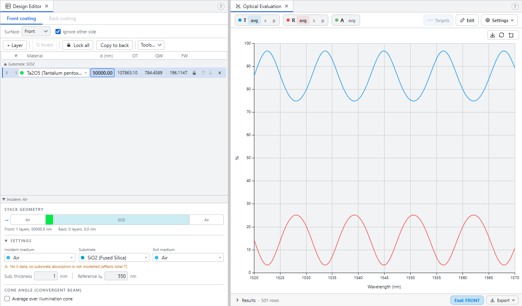Open the Surface dropdown

pos(36,31)
